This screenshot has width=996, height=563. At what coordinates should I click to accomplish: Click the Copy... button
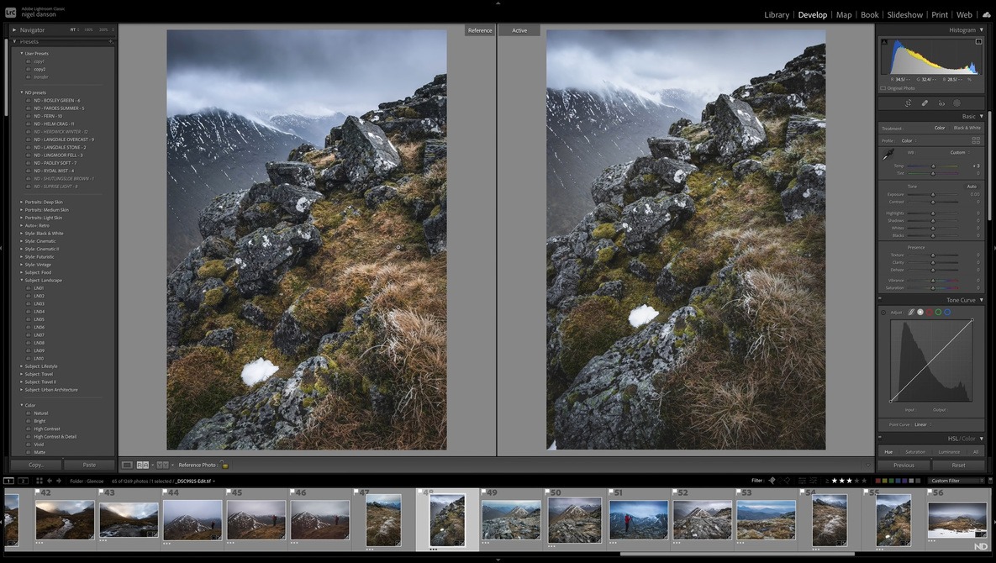coord(36,465)
